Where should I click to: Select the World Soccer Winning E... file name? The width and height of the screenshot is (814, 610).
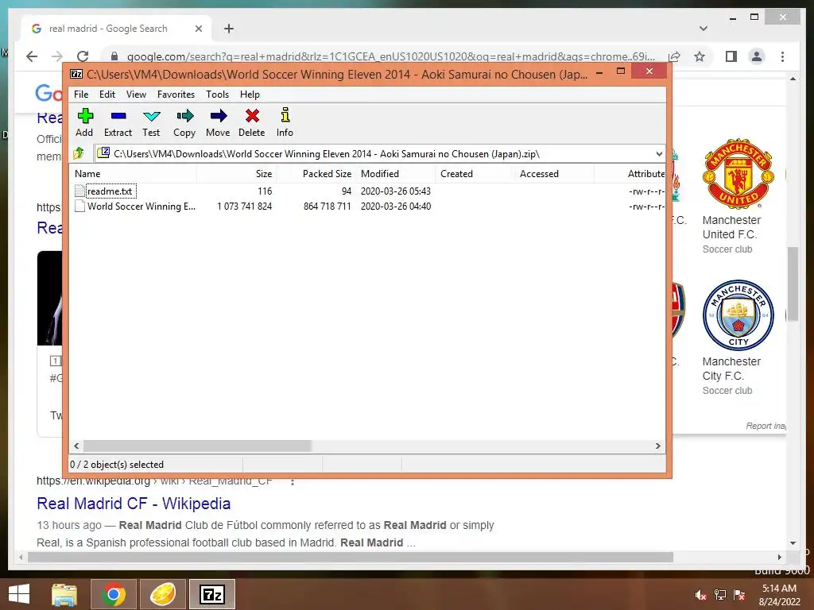point(141,206)
